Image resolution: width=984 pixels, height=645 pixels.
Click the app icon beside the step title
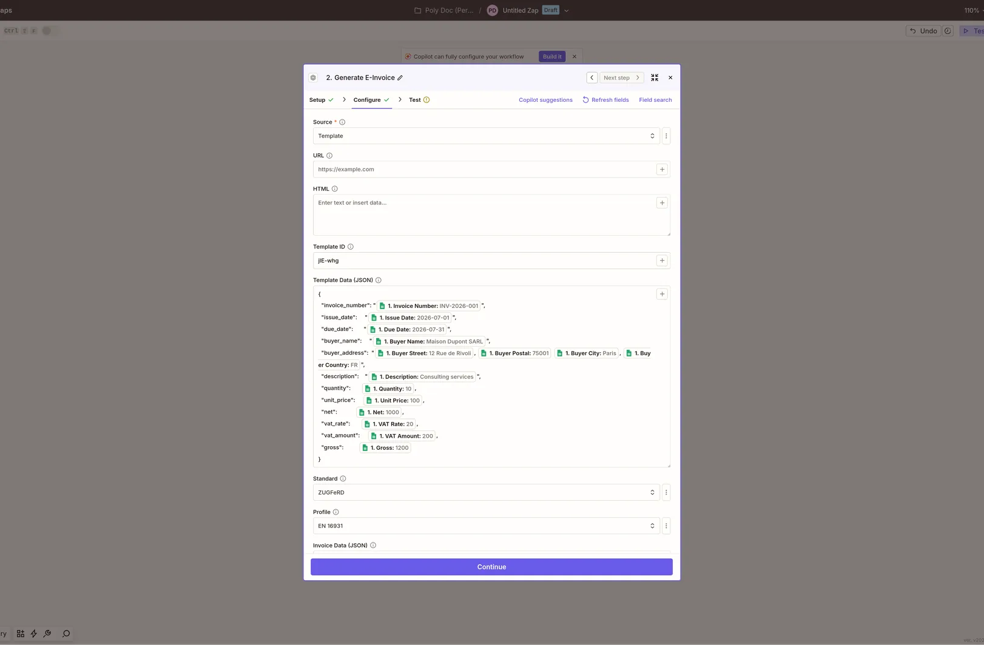tap(313, 78)
